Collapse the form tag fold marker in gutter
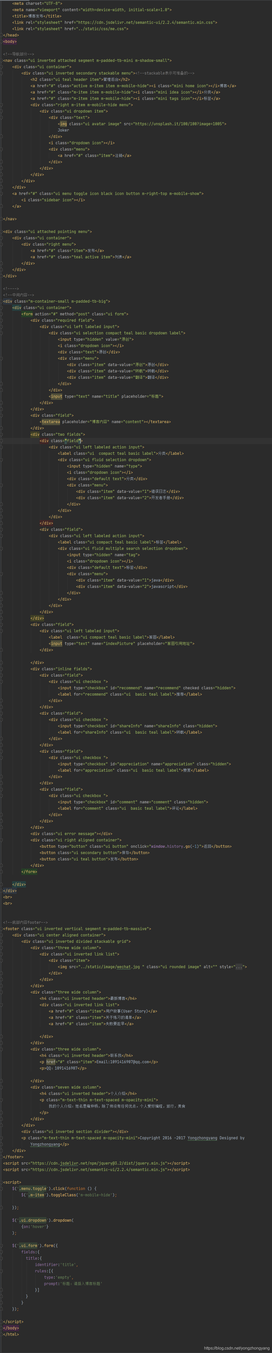 [x=2, y=314]
